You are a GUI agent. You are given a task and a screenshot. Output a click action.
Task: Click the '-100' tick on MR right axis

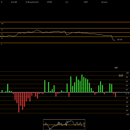click(127, 115)
